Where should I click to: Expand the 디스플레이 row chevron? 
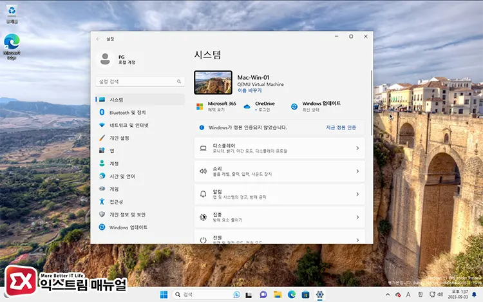pos(357,148)
